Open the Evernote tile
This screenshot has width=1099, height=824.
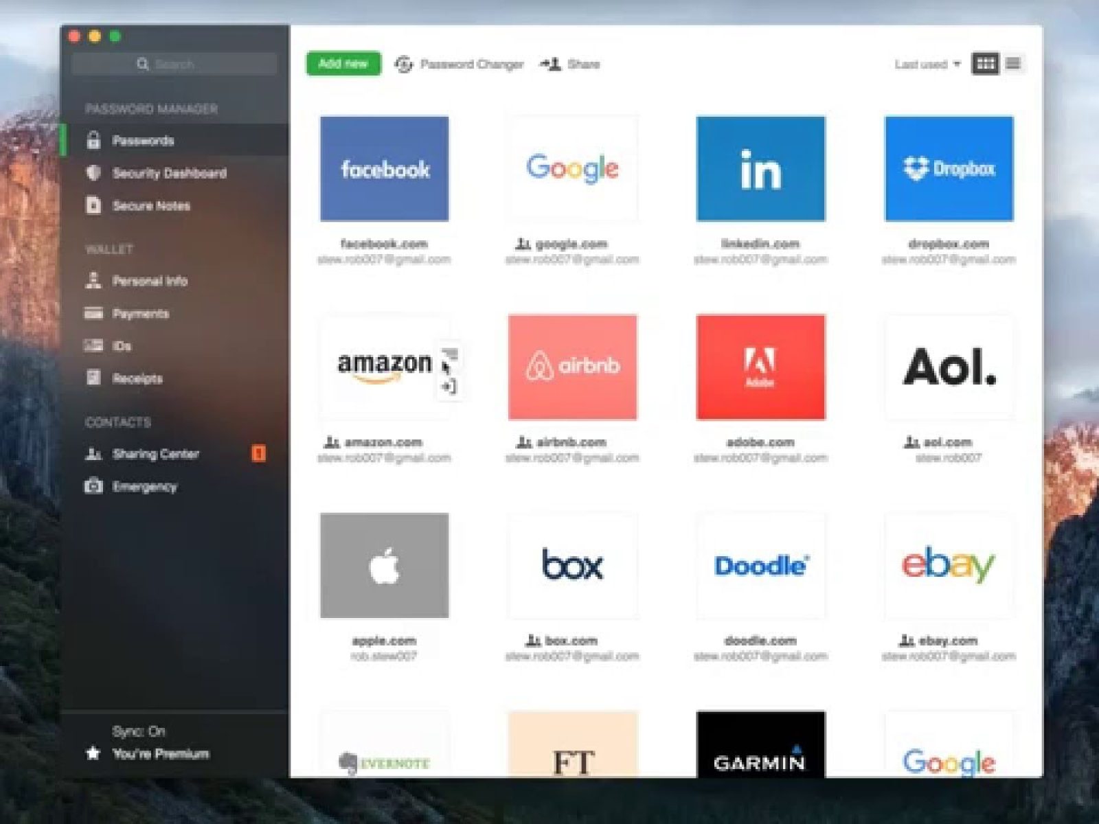tap(385, 744)
